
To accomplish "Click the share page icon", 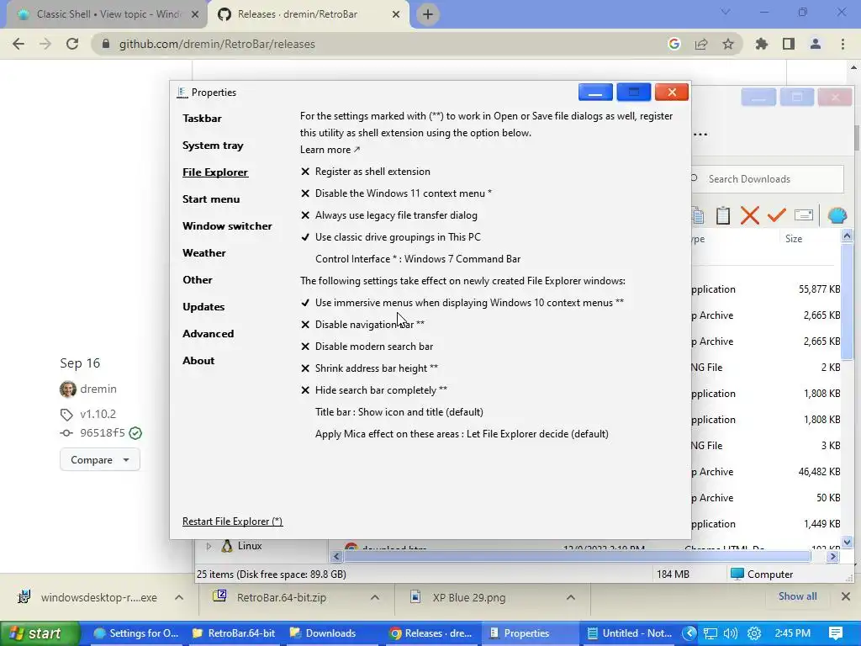I will 701,44.
